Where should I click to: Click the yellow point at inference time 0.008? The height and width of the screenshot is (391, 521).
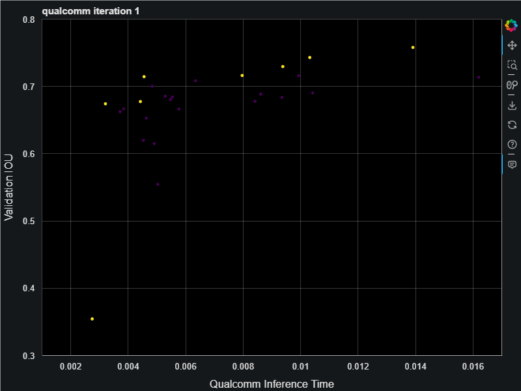[242, 76]
